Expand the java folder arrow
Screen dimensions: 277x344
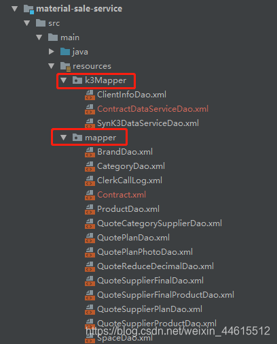[52, 52]
